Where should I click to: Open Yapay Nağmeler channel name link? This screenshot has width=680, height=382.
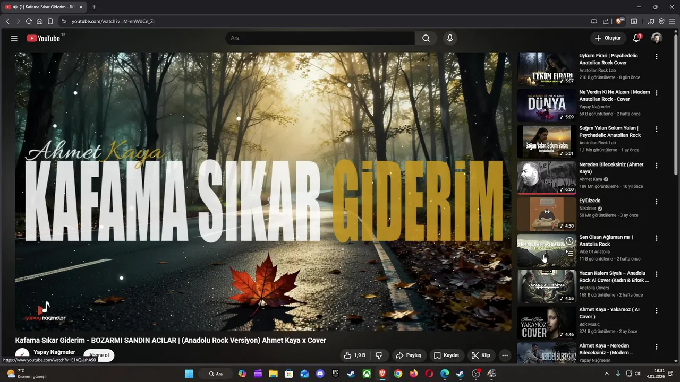[54, 352]
